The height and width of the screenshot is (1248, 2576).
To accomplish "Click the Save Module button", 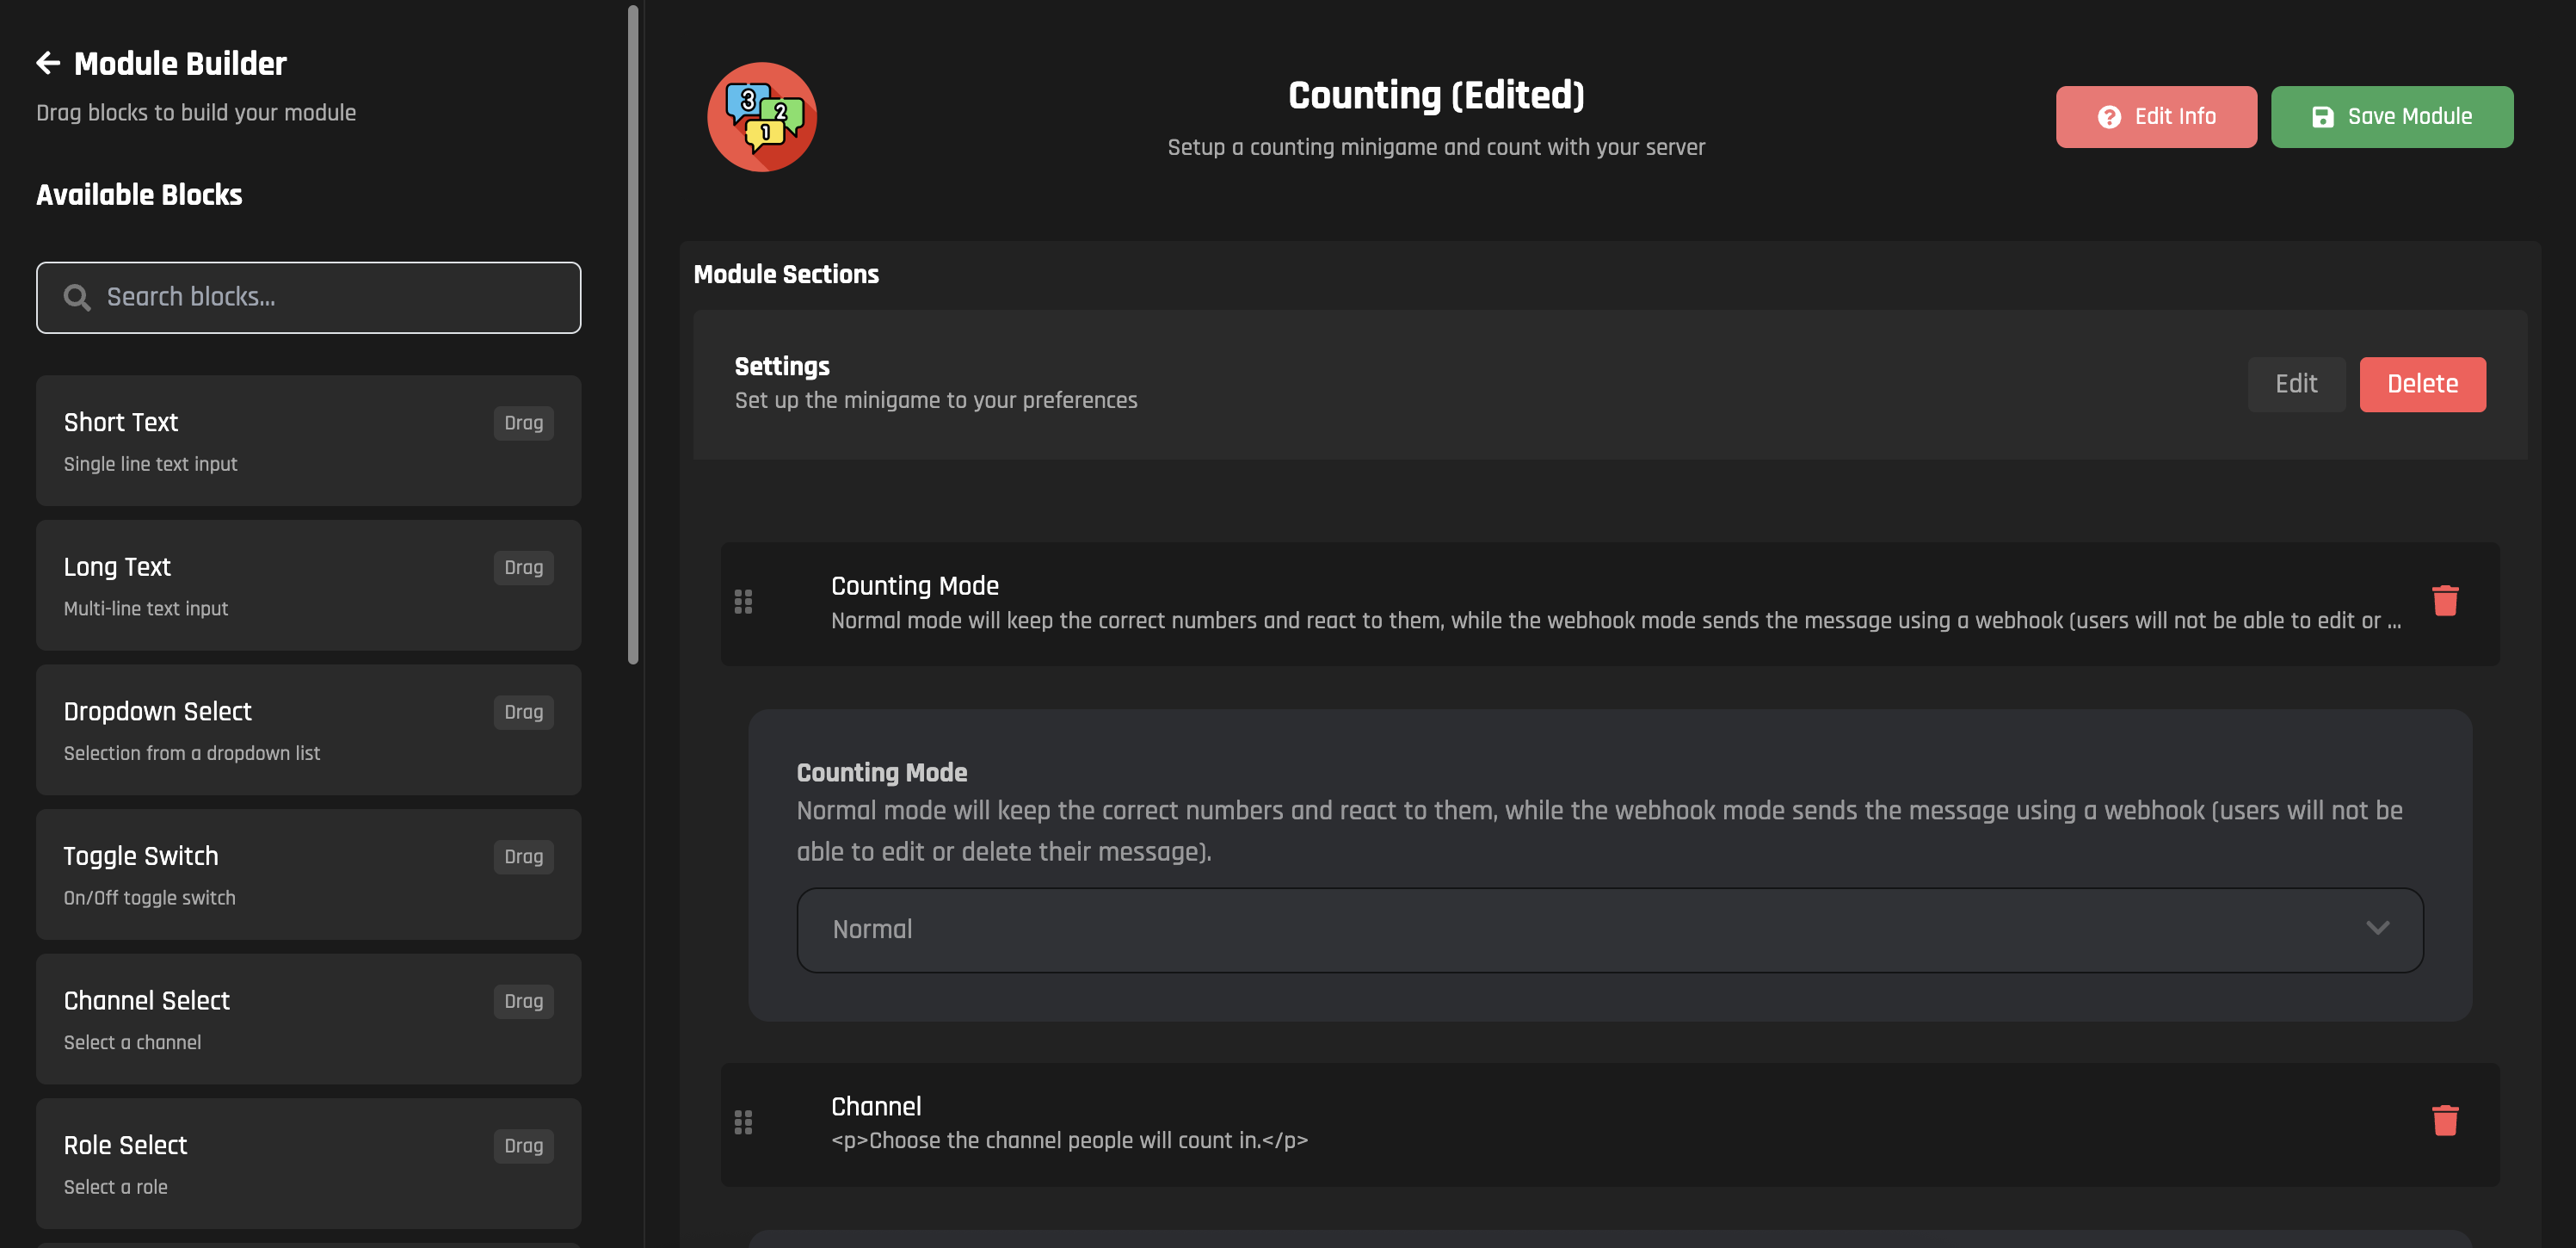I will [2391, 117].
